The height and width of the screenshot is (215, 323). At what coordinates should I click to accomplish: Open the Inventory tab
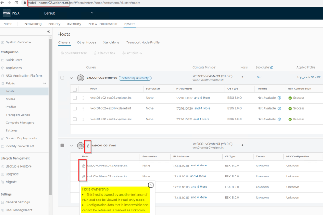pyautogui.click(x=74, y=24)
